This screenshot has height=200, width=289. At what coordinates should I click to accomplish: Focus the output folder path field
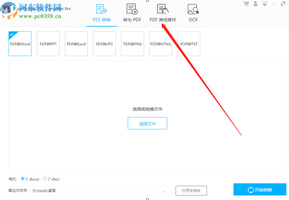(x=95, y=191)
